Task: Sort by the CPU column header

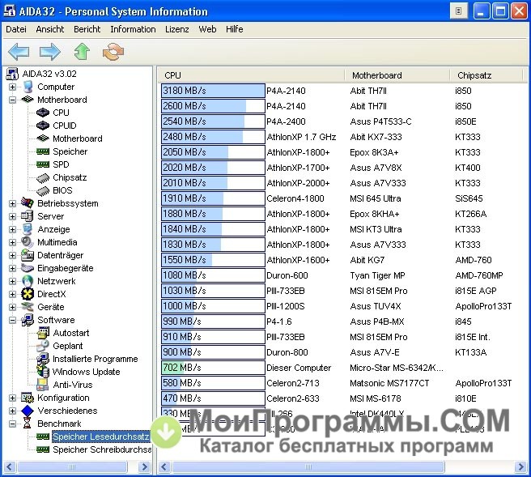Action: pos(251,75)
